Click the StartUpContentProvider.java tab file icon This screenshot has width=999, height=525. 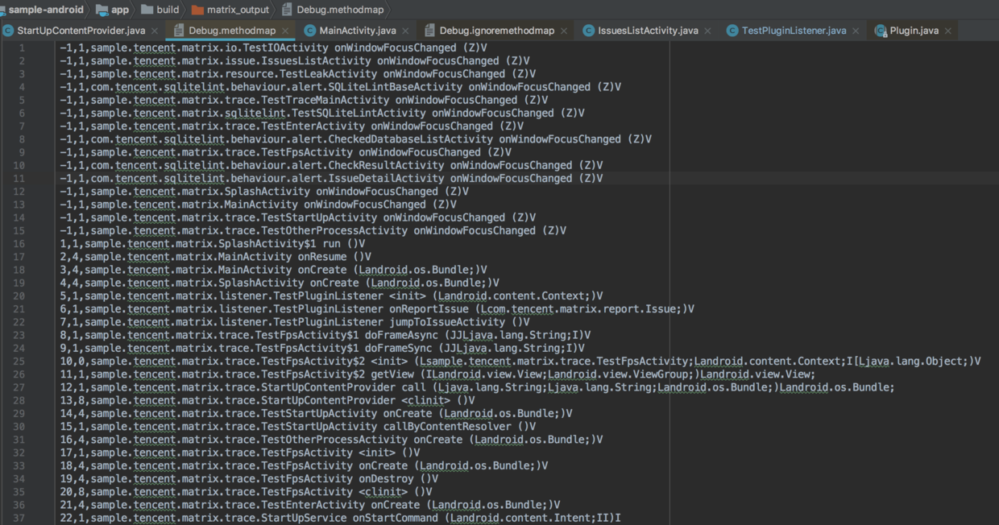click(8, 31)
